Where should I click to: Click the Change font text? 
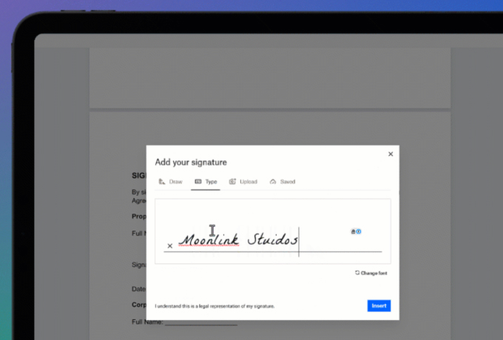tap(374, 273)
